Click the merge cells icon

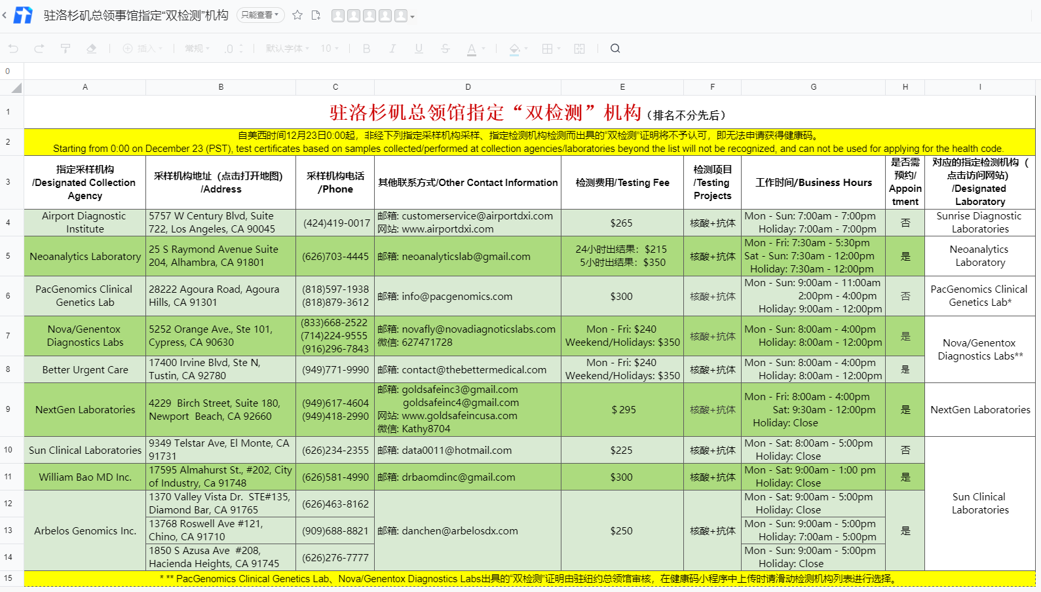(579, 48)
